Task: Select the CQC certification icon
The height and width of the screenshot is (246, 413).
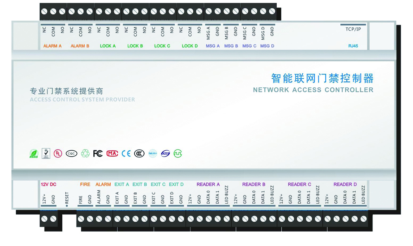Action: click(x=71, y=153)
